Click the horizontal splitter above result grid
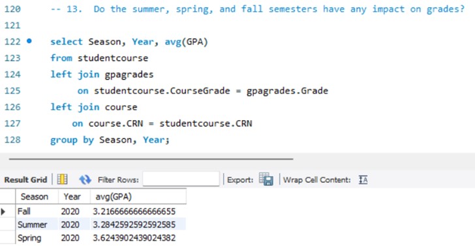 [x=151, y=159]
